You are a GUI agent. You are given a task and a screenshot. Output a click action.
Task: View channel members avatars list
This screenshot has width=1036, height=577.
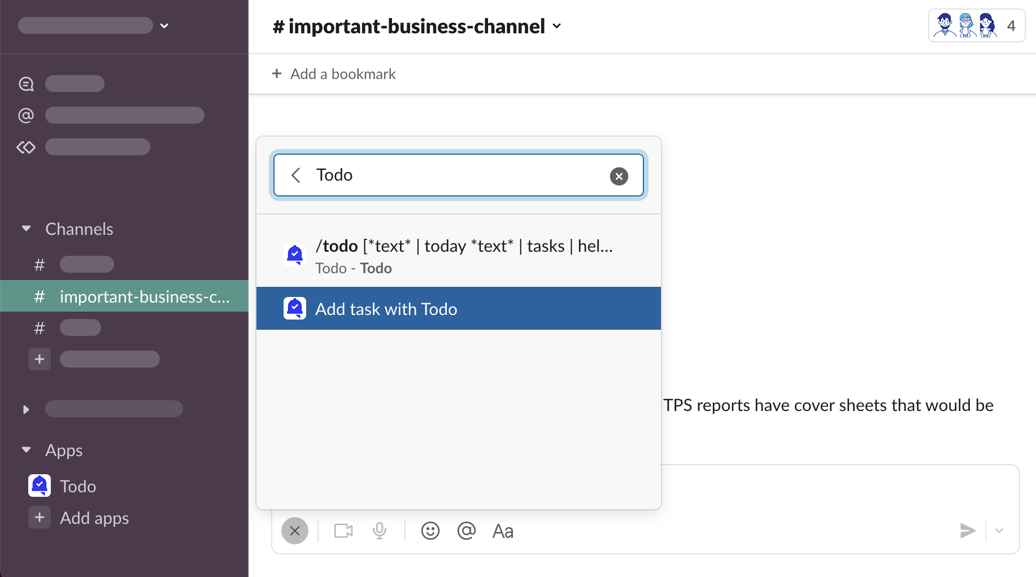[976, 26]
